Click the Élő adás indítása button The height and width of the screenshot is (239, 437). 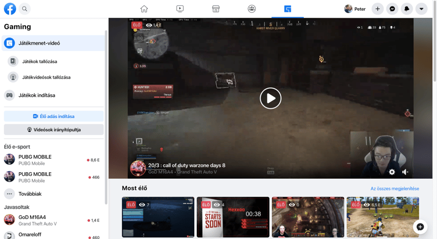tap(54, 116)
